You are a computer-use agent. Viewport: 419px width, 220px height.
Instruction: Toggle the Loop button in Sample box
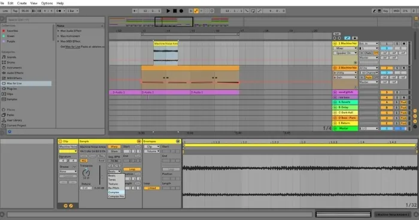[x=132, y=169]
